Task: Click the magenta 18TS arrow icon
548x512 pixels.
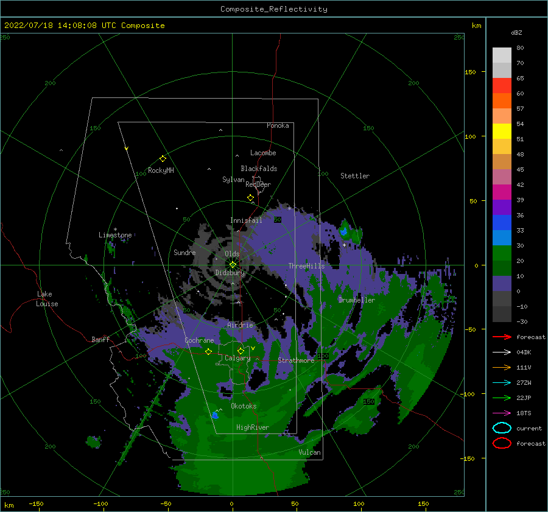Action: tap(502, 413)
